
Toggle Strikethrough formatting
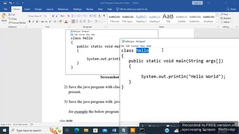click(x=43, y=22)
